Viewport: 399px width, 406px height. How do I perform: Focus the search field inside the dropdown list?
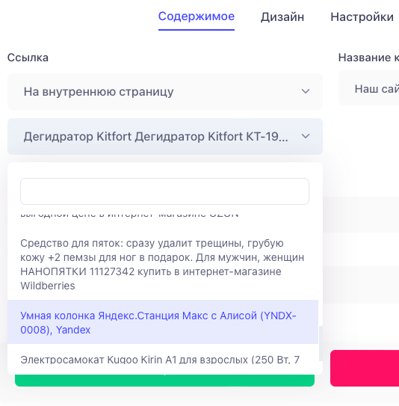point(165,191)
